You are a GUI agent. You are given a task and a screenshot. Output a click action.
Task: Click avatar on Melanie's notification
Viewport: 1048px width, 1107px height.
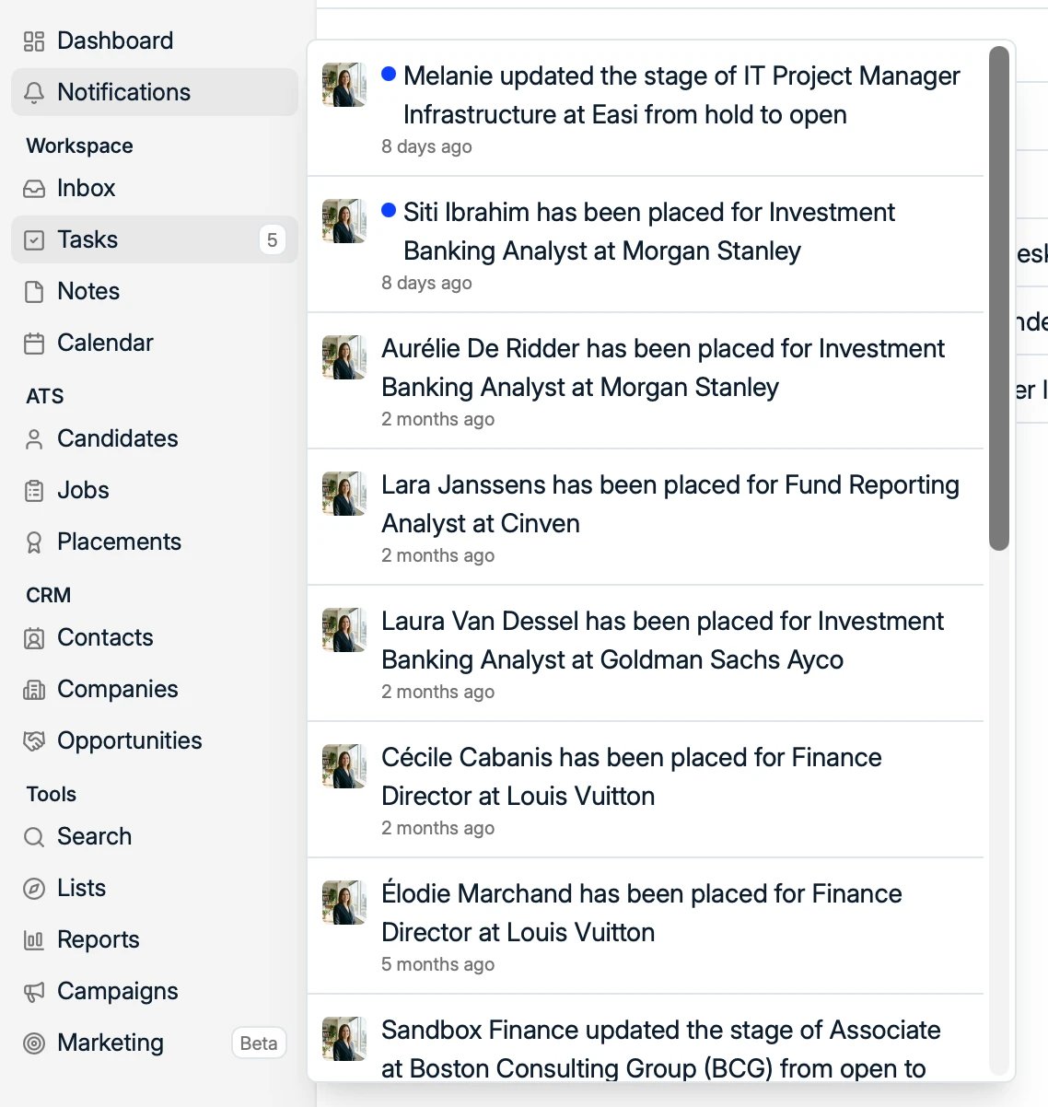344,85
